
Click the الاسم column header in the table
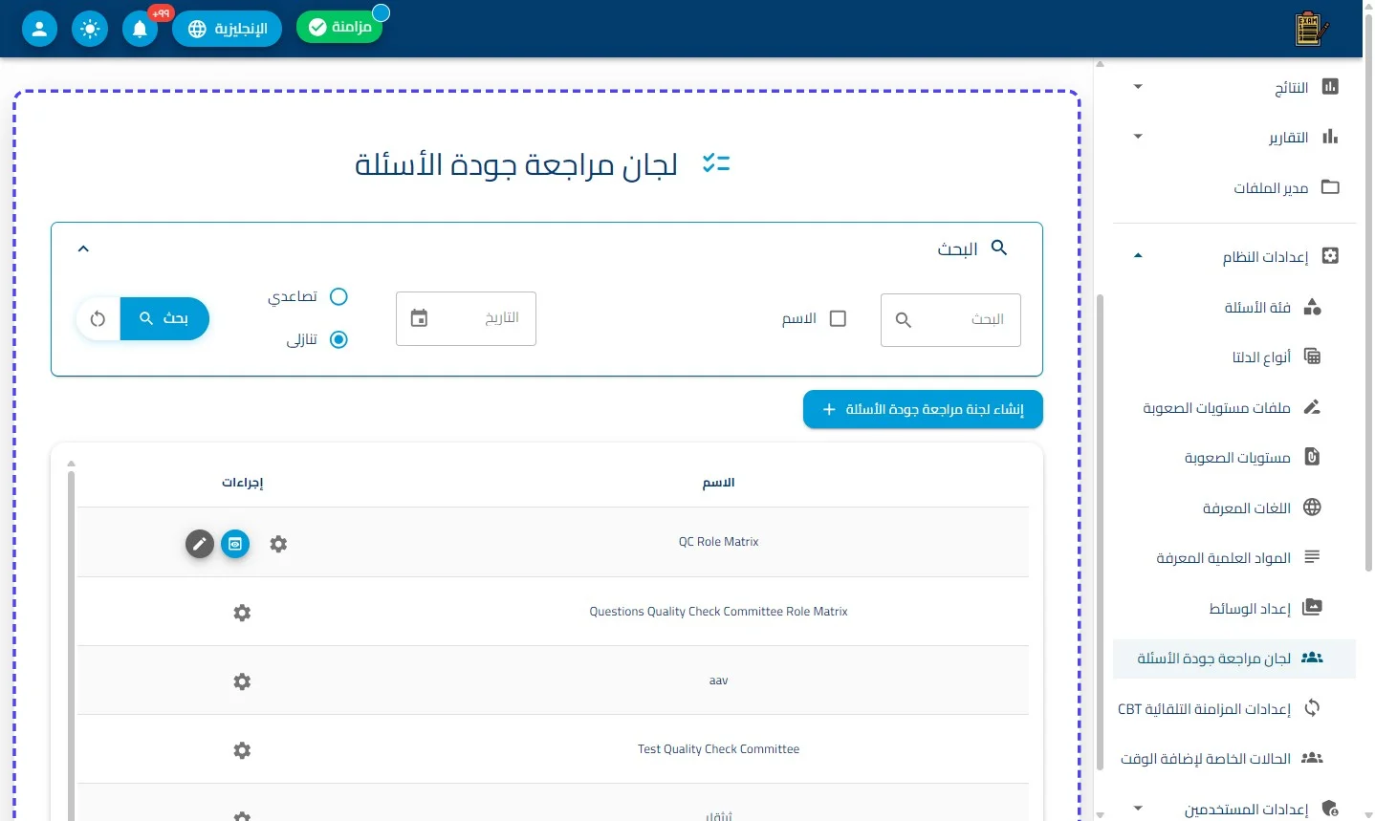[x=719, y=483]
